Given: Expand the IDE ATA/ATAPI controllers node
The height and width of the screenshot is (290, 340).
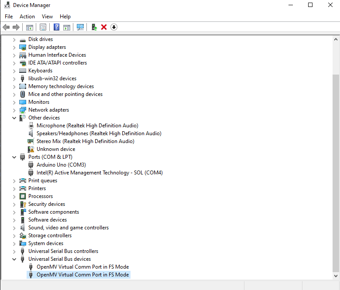Looking at the screenshot, I should 14,63.
